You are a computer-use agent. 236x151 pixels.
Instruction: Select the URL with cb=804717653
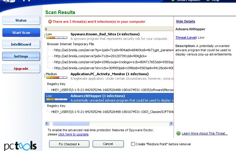click(x=113, y=62)
